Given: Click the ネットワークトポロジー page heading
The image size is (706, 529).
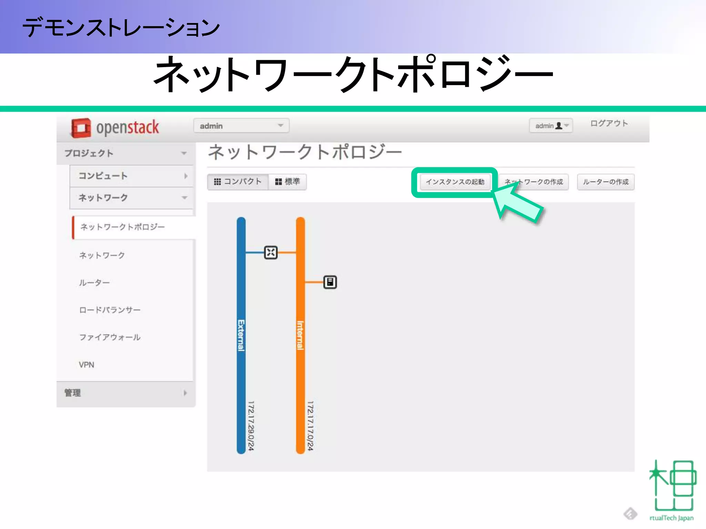Looking at the screenshot, I should (305, 152).
